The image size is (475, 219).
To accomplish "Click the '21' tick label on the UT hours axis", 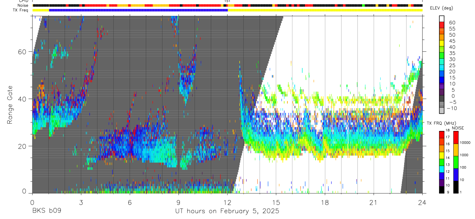I will (x=374, y=202).
